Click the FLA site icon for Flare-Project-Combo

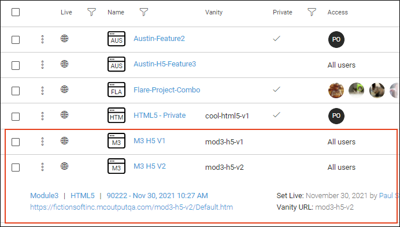[x=116, y=90]
